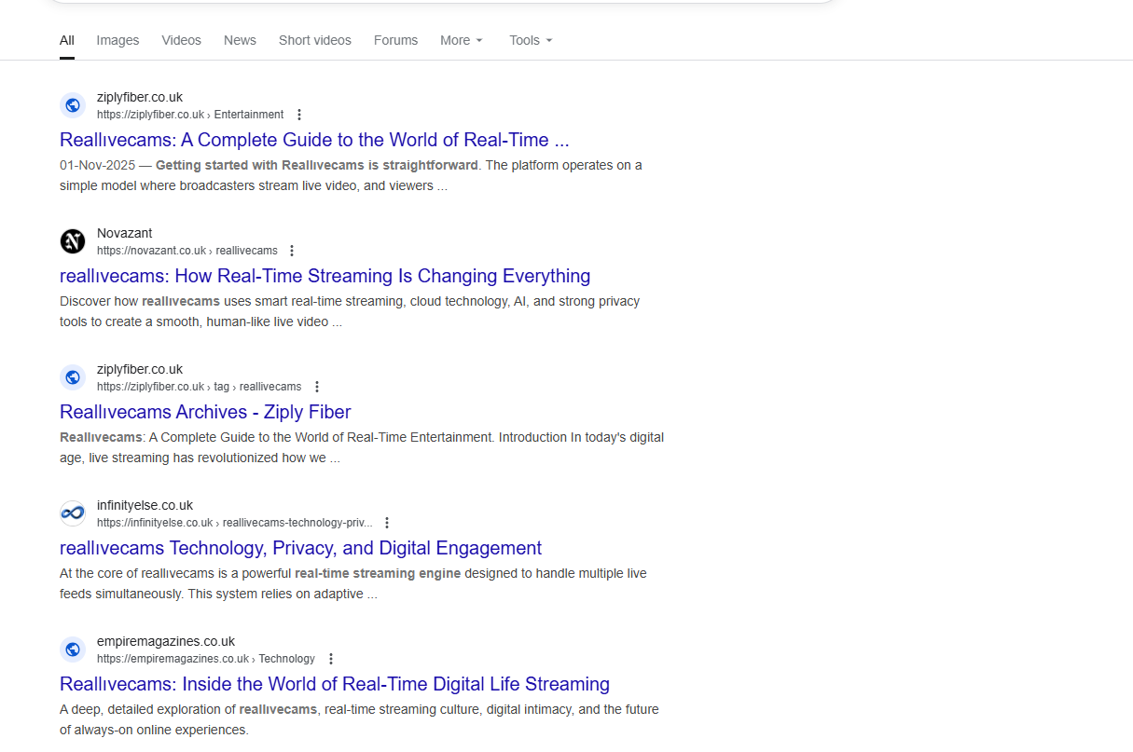Select the News tab
The width and height of the screenshot is (1133, 752).
240,40
